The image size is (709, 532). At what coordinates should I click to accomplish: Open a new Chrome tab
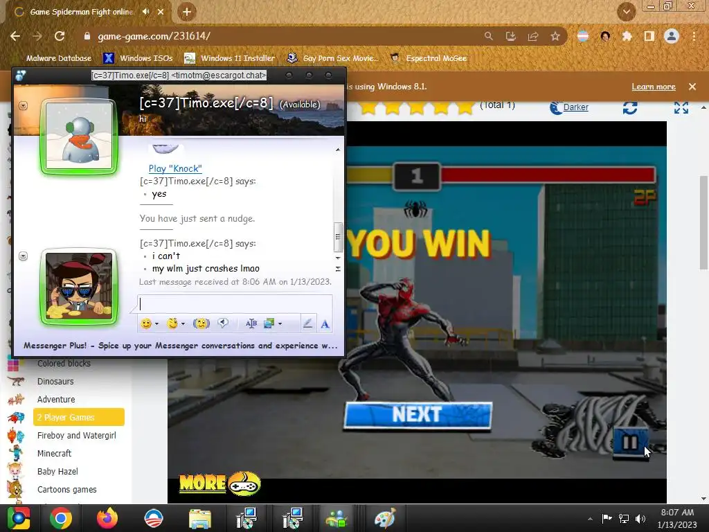click(x=186, y=12)
